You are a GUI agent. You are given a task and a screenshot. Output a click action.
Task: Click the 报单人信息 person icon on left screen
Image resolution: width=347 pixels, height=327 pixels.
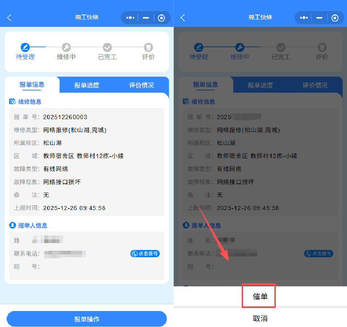click(12, 225)
